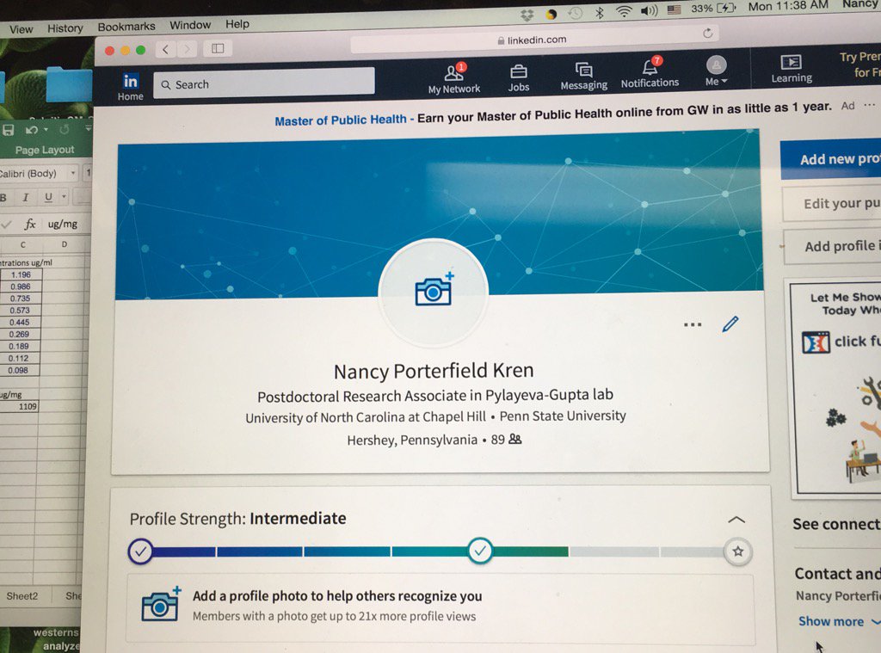The height and width of the screenshot is (653, 881).
Task: Click the middle checkmark on profile strength bar
Action: 480,551
